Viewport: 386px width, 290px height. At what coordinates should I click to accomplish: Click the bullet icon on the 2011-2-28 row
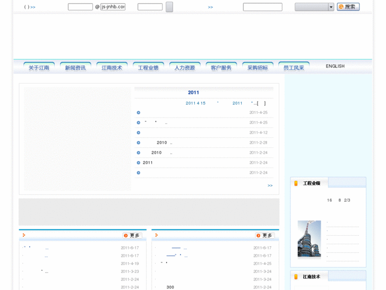(139, 143)
